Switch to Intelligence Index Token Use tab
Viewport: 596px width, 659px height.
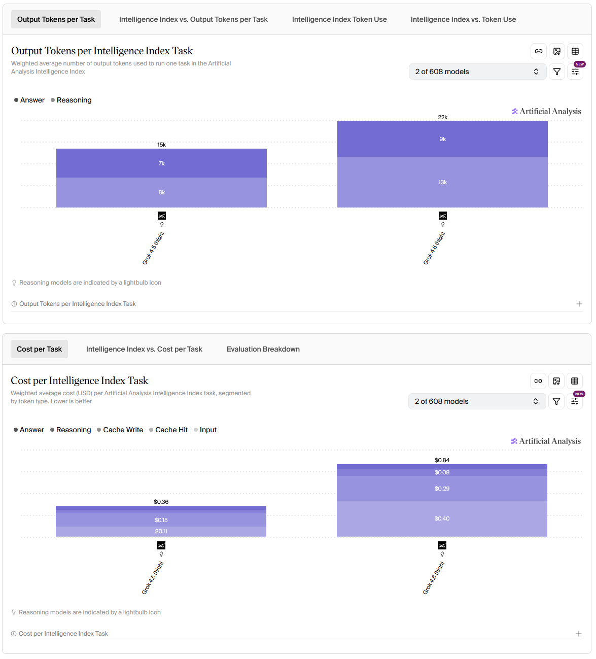(x=339, y=19)
